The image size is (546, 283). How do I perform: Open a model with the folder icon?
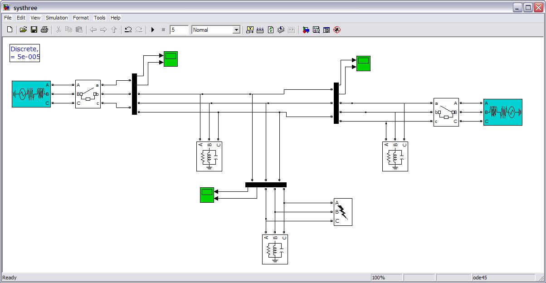tap(23, 30)
